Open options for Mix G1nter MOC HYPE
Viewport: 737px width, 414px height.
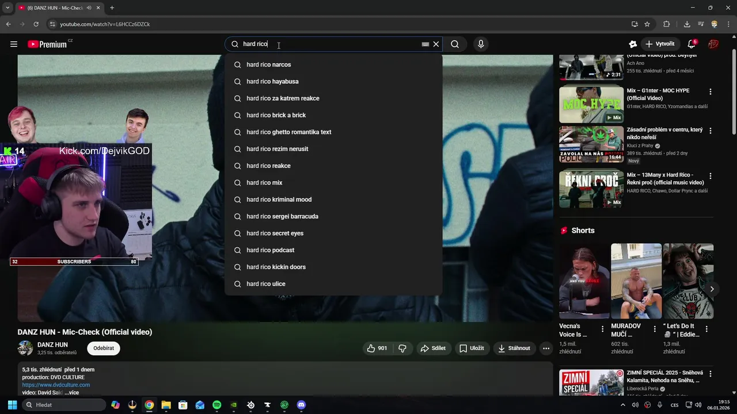tap(710, 92)
